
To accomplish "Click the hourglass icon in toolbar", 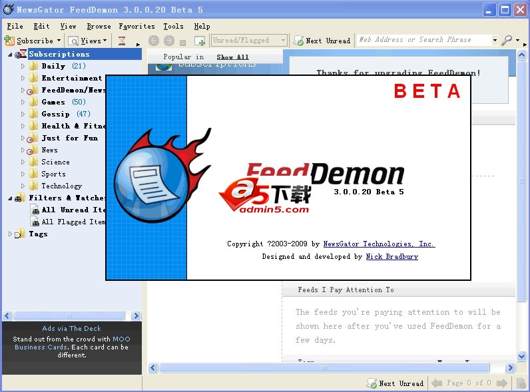I will pyautogui.click(x=122, y=41).
